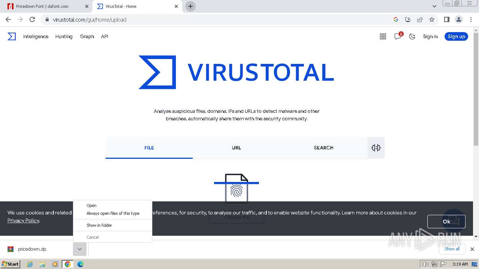Click the network tray icon
The width and height of the screenshot is (479, 269).
tap(434, 264)
